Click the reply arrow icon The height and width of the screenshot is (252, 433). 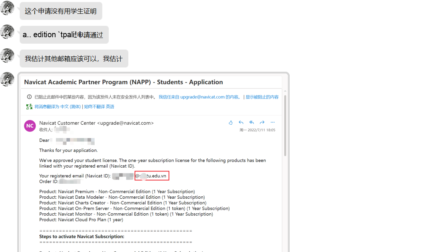coord(241,122)
